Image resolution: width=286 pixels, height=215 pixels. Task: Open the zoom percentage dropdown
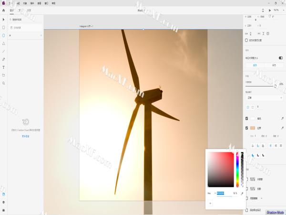click(276, 10)
